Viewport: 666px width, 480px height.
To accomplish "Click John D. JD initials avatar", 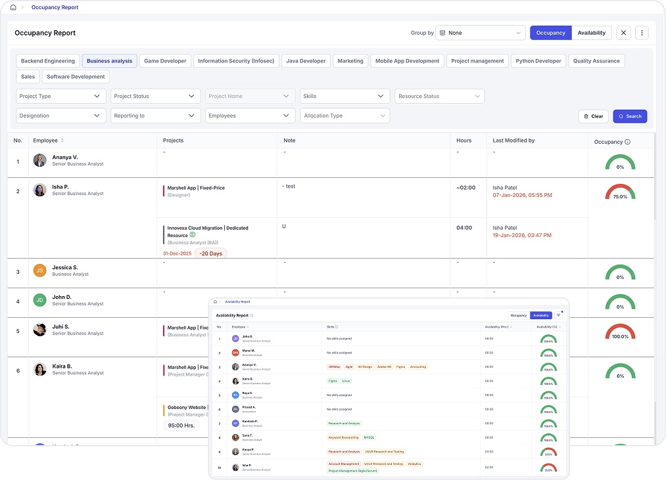I will (x=40, y=300).
